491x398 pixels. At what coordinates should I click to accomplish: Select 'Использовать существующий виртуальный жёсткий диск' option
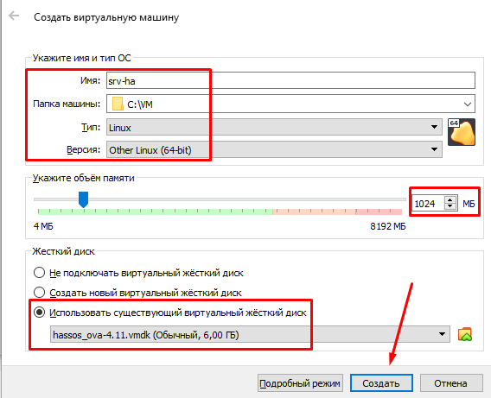tap(39, 313)
